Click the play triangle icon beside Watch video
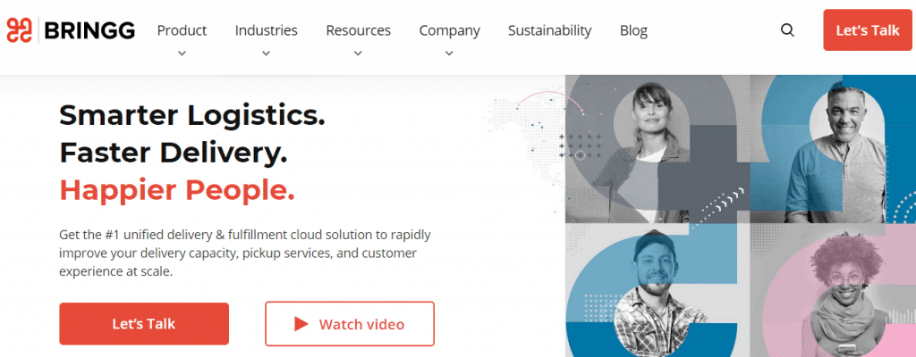This screenshot has width=916, height=357. coord(301,324)
